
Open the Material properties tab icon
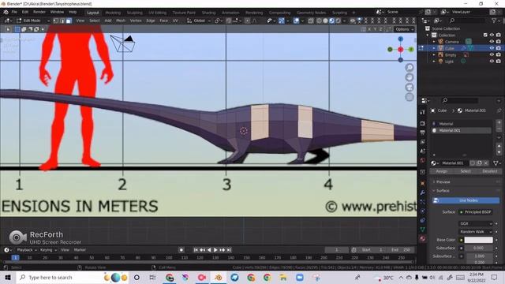point(423,239)
